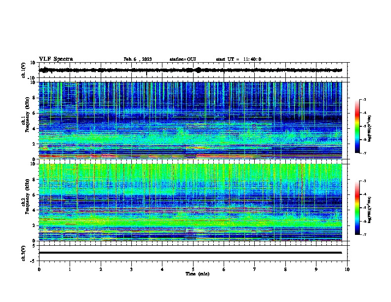Click the time axis tick label "9"
Viewport: 391px width, 302px height.
(316, 269)
